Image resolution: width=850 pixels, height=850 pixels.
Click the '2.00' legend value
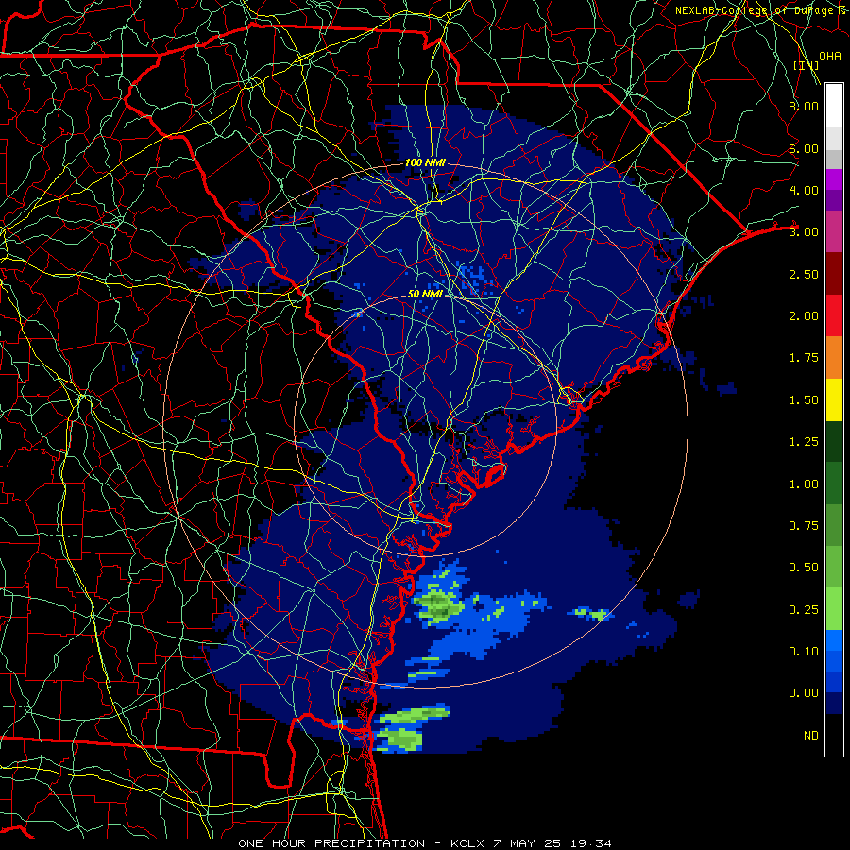click(x=804, y=316)
